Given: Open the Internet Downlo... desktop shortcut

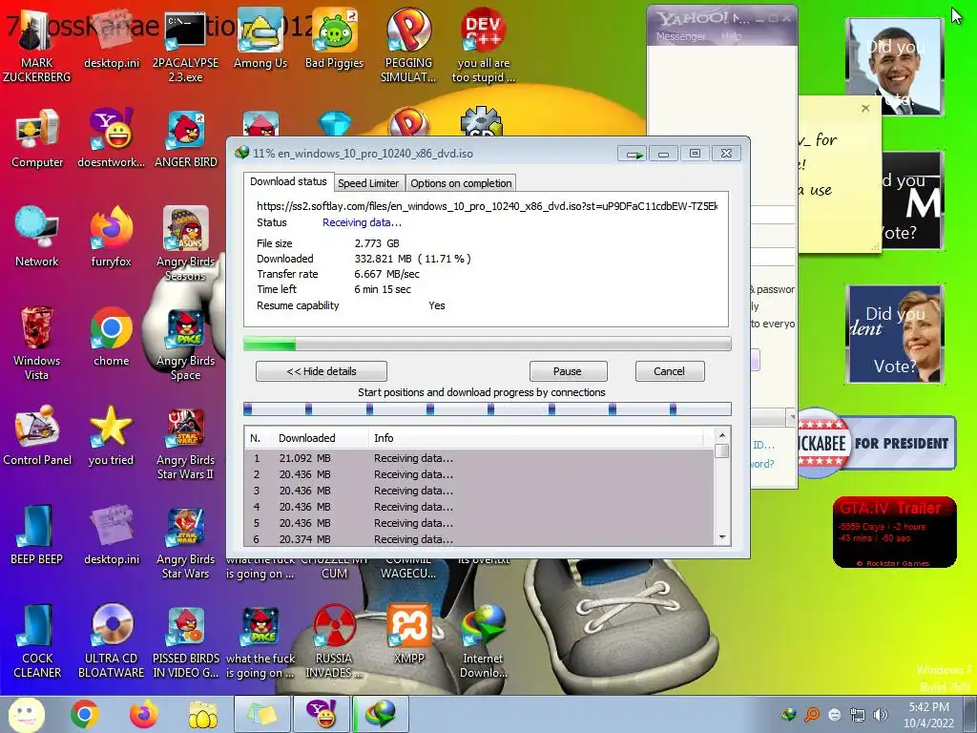Looking at the screenshot, I should (x=483, y=641).
